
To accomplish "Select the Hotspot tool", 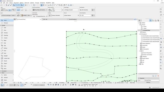I will tap(7, 77).
